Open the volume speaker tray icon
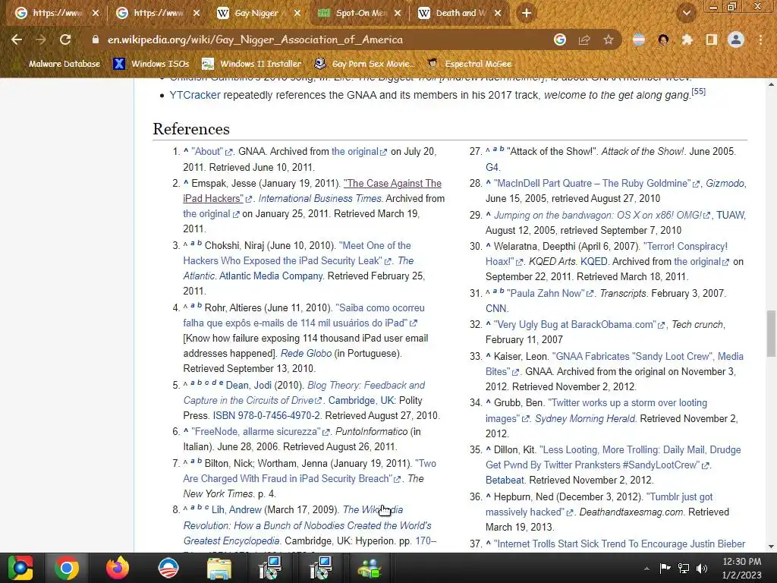This screenshot has height=583, width=777. tap(702, 568)
